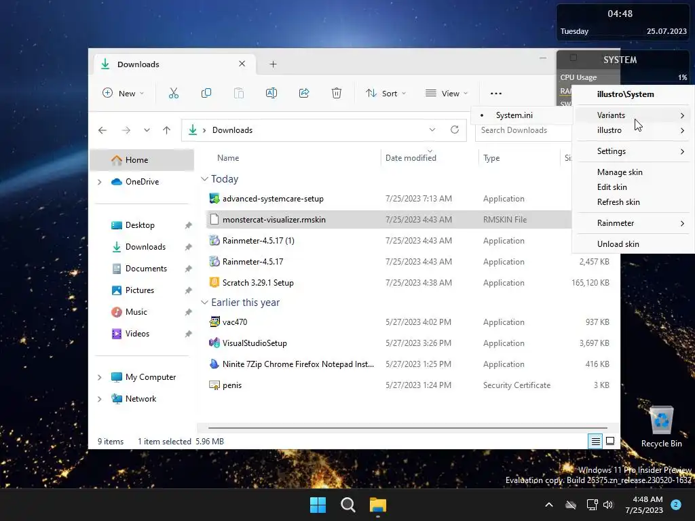The height and width of the screenshot is (521, 695).
Task: Open address bar history dropdown
Action: click(432, 130)
